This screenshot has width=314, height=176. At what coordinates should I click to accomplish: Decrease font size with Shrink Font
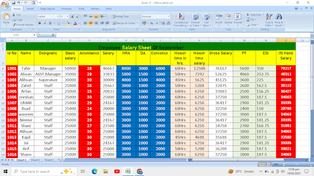click(x=78, y=17)
